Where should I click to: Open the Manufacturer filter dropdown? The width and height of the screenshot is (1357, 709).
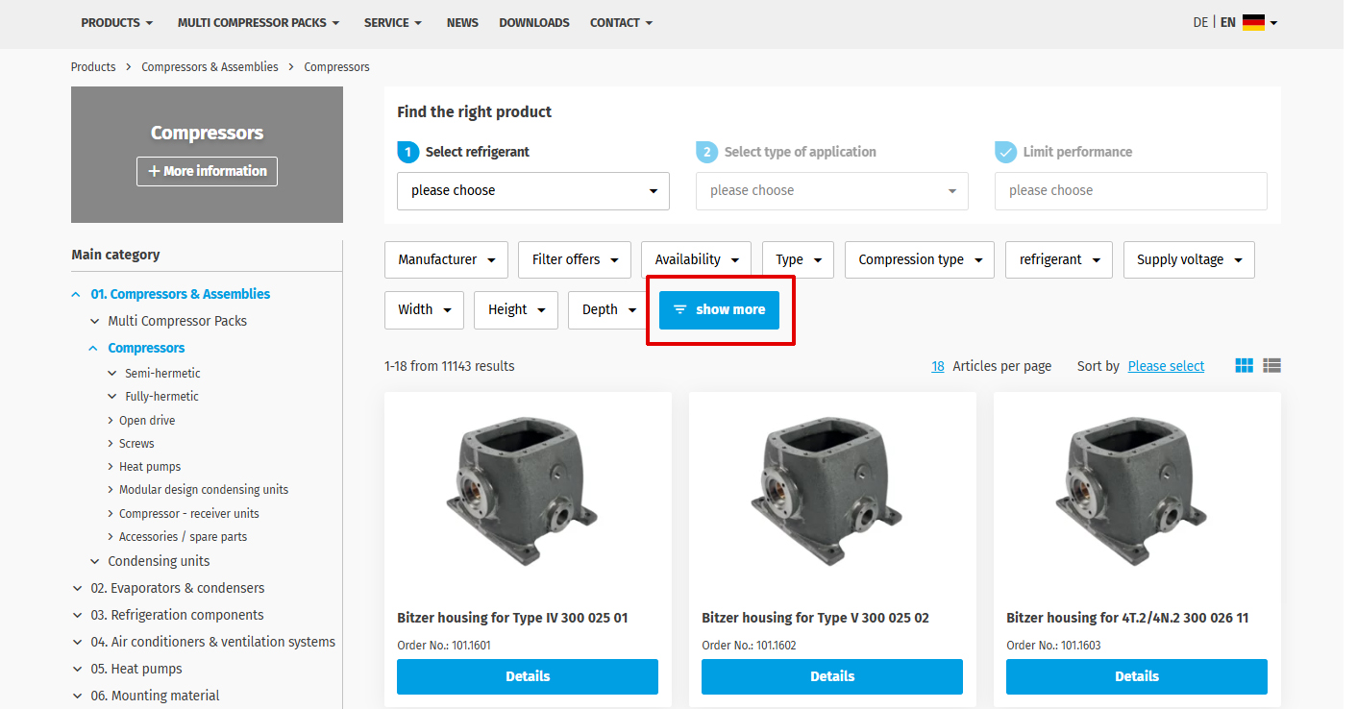tap(446, 259)
